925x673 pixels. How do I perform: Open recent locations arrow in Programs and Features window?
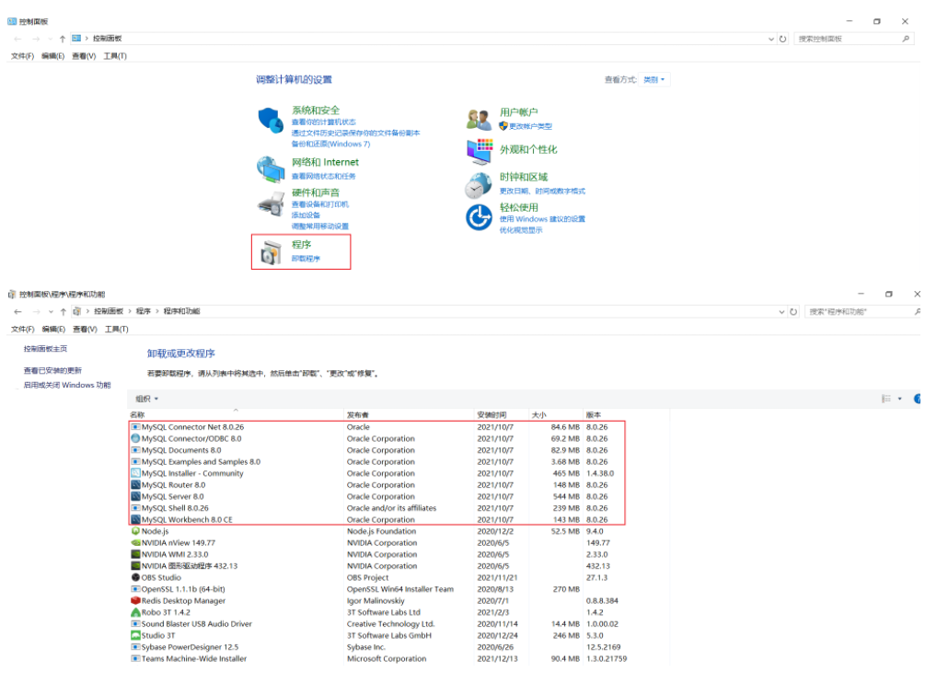pyautogui.click(x=51, y=311)
